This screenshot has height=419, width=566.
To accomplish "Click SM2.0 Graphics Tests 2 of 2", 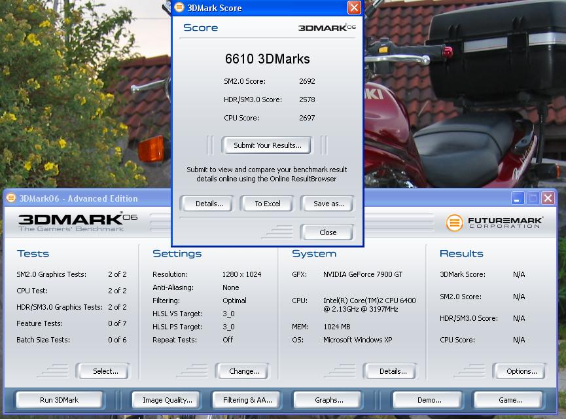I will 117,274.
